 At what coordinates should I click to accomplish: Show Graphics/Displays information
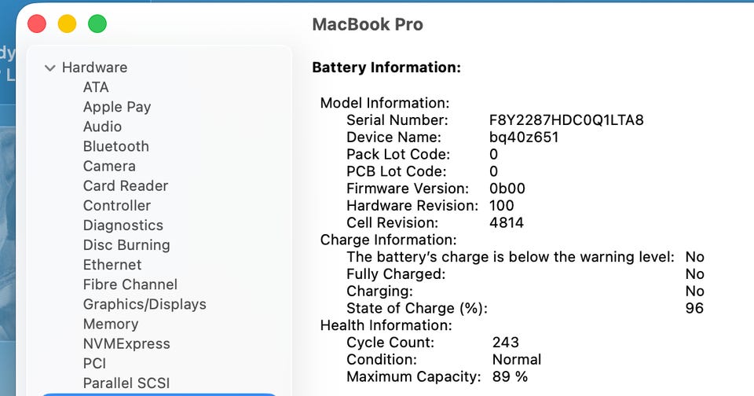[145, 304]
